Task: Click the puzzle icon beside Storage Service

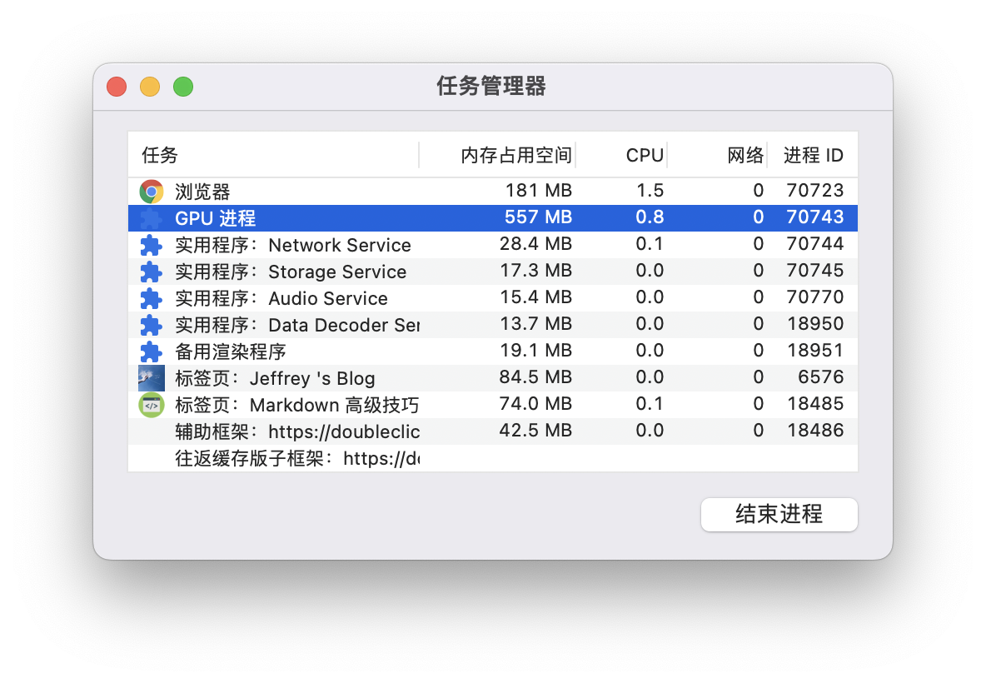Action: point(151,272)
